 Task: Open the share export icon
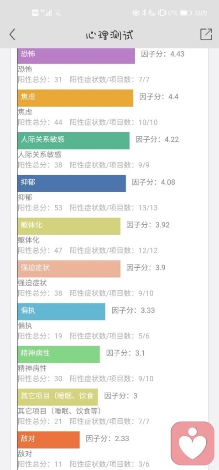206,34
